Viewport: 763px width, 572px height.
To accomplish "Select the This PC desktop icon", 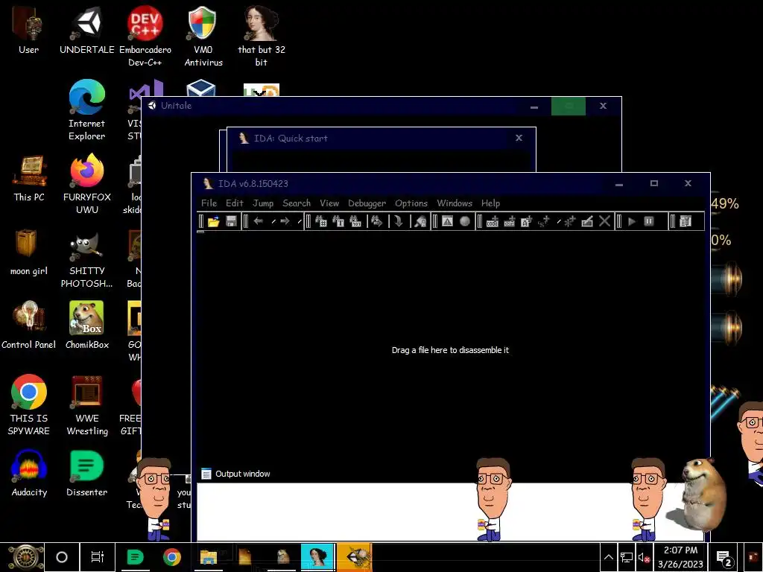I will (29, 179).
